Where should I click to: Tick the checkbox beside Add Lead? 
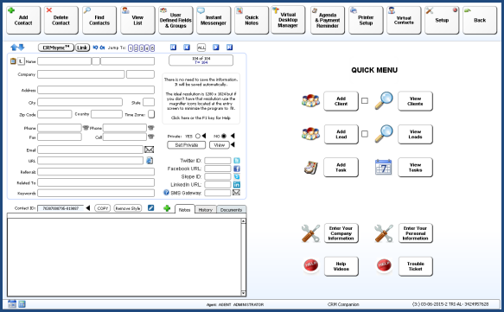[365, 134]
